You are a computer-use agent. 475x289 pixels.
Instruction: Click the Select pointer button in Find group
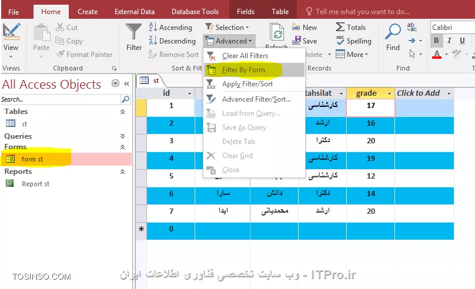(x=412, y=54)
